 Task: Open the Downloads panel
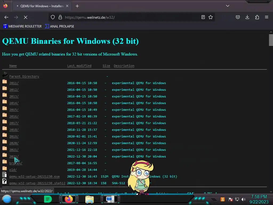(247, 17)
